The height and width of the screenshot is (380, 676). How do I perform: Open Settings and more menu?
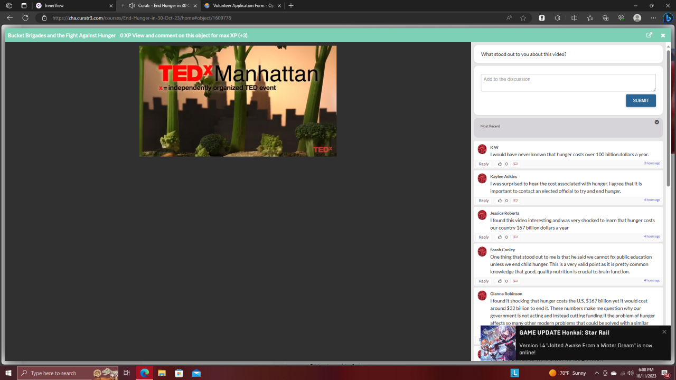(653, 18)
